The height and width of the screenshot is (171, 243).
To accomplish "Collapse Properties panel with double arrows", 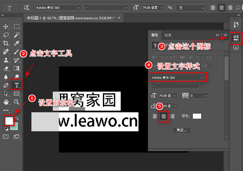I will click(217, 35).
